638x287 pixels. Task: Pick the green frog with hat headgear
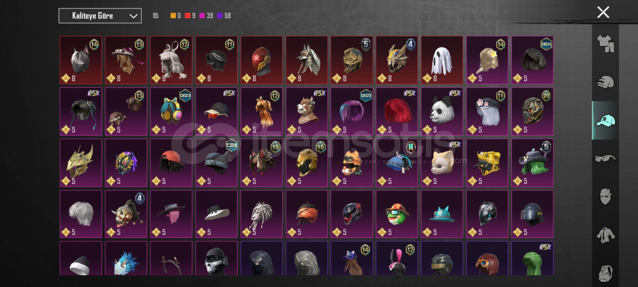click(x=397, y=214)
